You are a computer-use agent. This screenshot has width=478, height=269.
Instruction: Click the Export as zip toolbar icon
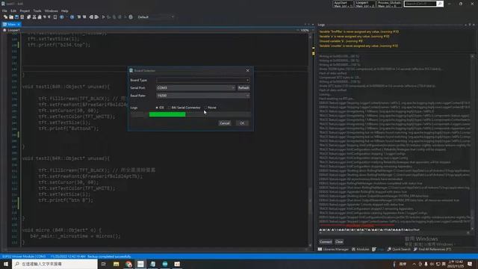click(22, 17)
